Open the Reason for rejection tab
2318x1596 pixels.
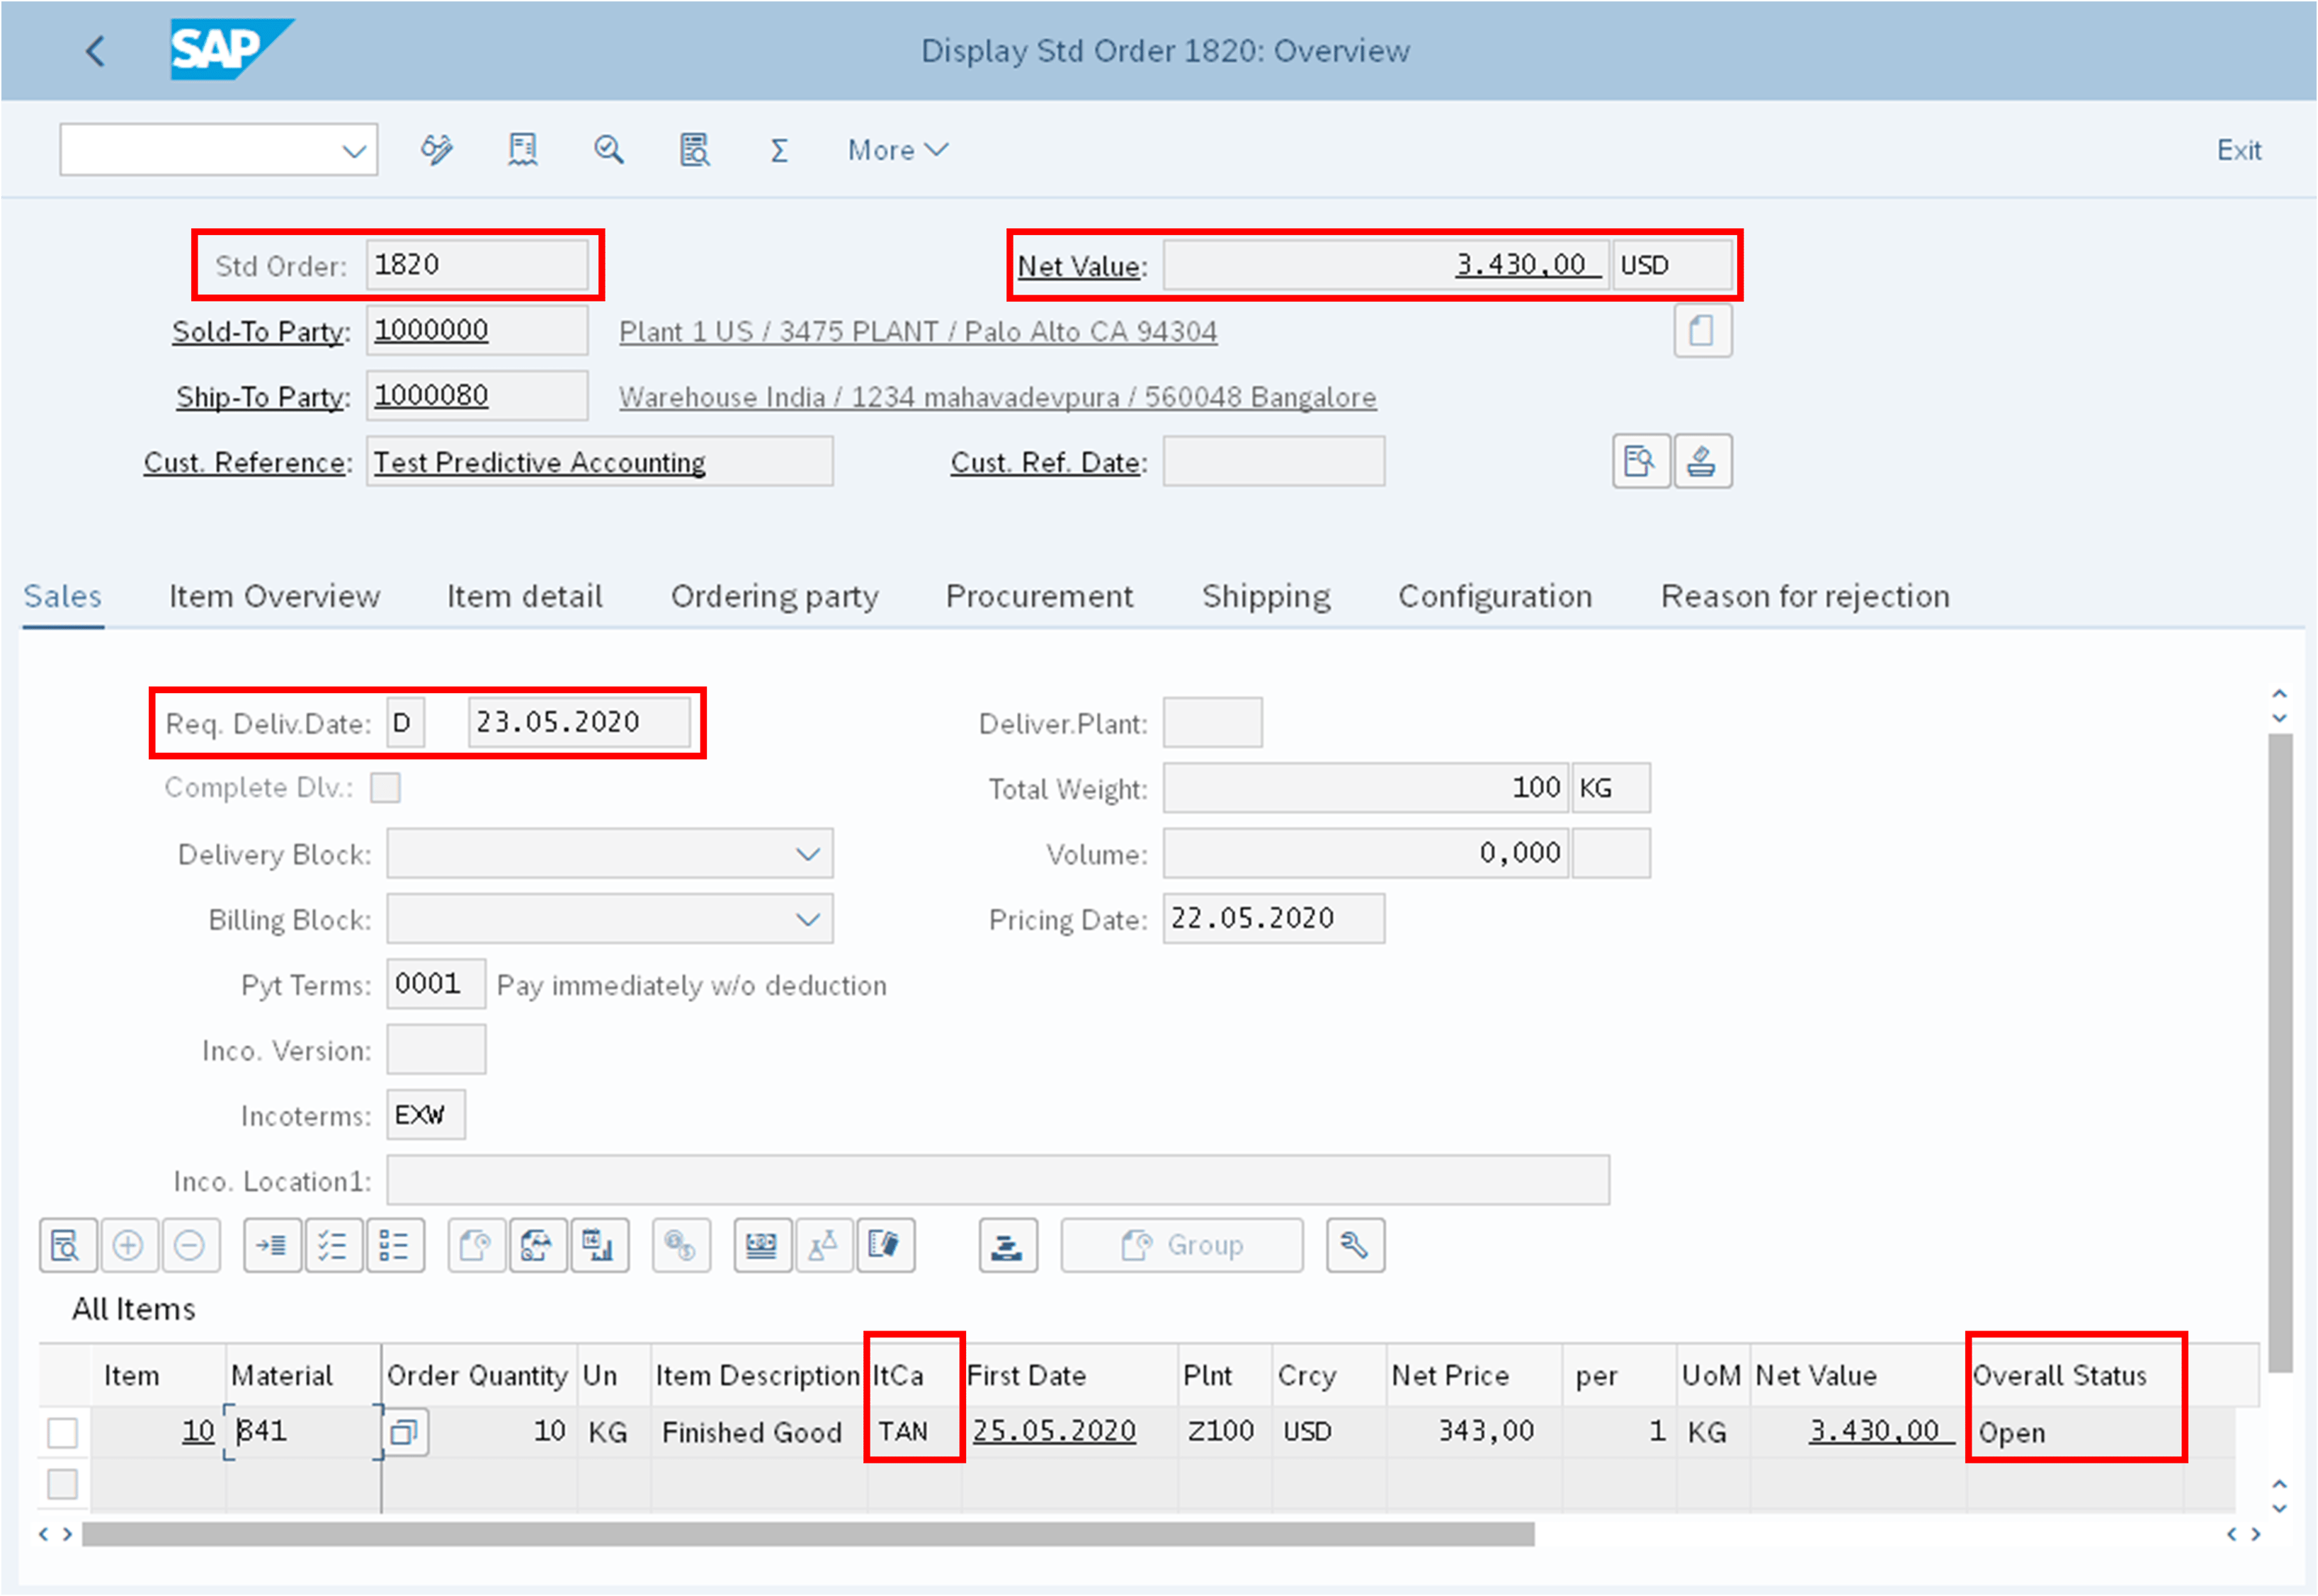click(x=1803, y=596)
